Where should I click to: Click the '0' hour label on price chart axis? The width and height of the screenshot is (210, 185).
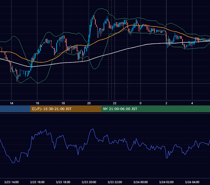[141, 103]
